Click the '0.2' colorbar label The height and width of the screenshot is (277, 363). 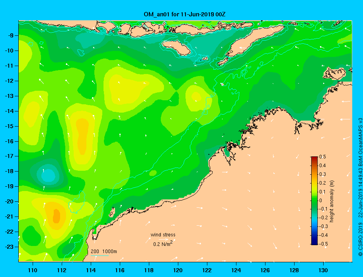click(x=322, y=183)
